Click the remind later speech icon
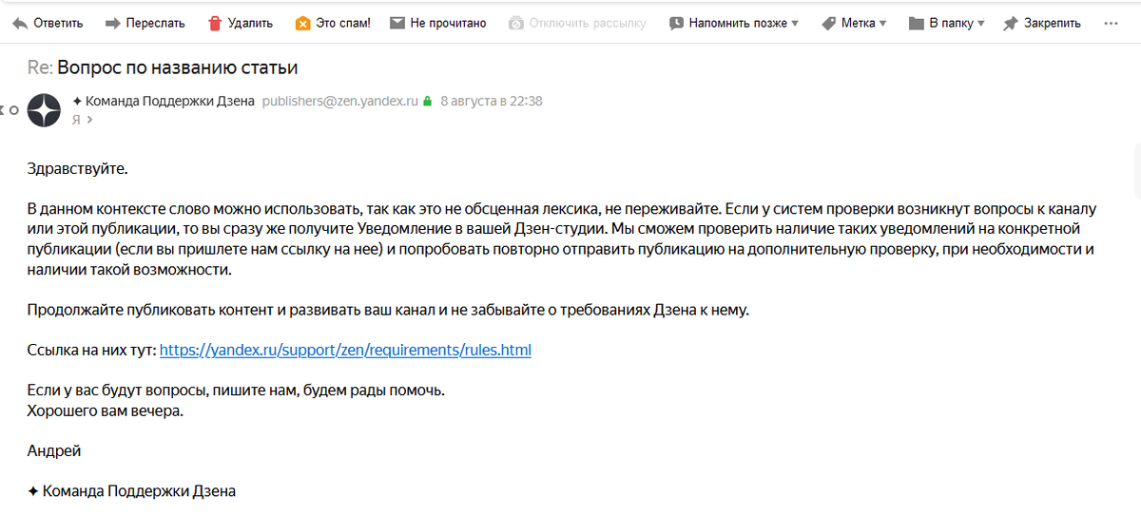 (676, 23)
